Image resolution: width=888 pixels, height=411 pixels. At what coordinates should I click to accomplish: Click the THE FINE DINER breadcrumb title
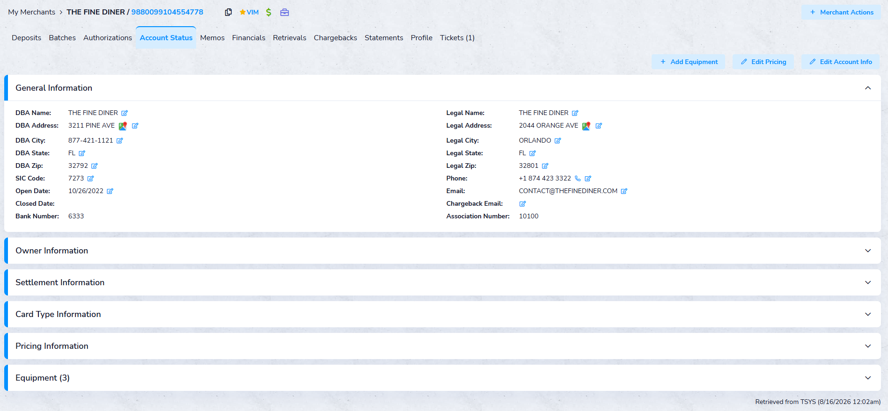95,12
